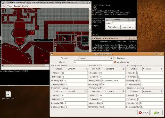Click Primary Active Intensity field 0.299987792969
Viewport: 165px width, 118px height.
[x=113, y=81]
